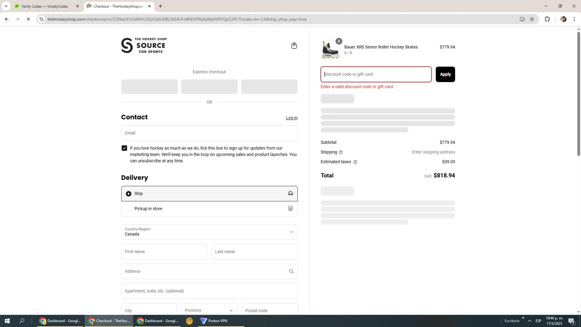
Task: Open Chrome profile avatar menu
Action: 564,19
